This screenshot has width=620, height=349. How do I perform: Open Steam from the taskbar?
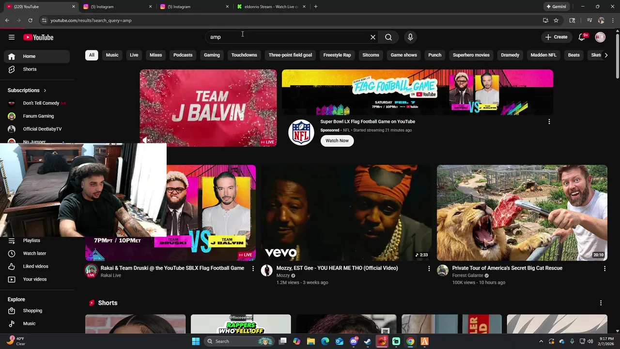coord(368,341)
